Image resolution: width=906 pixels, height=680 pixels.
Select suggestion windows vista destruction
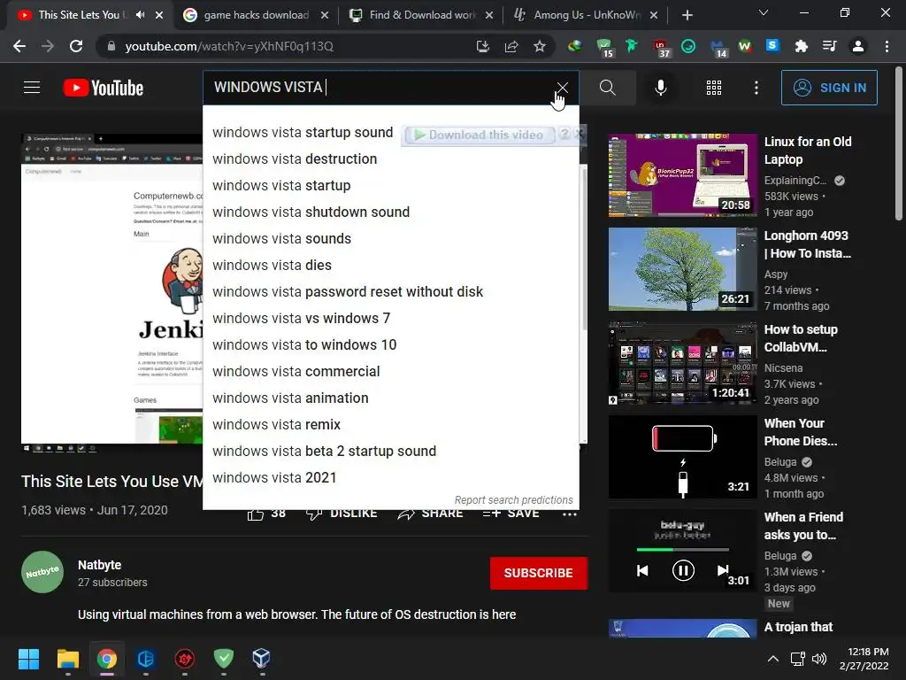294,159
